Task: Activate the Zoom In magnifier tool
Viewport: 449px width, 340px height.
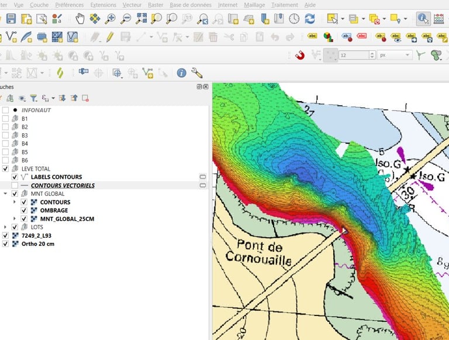Action: point(110,19)
